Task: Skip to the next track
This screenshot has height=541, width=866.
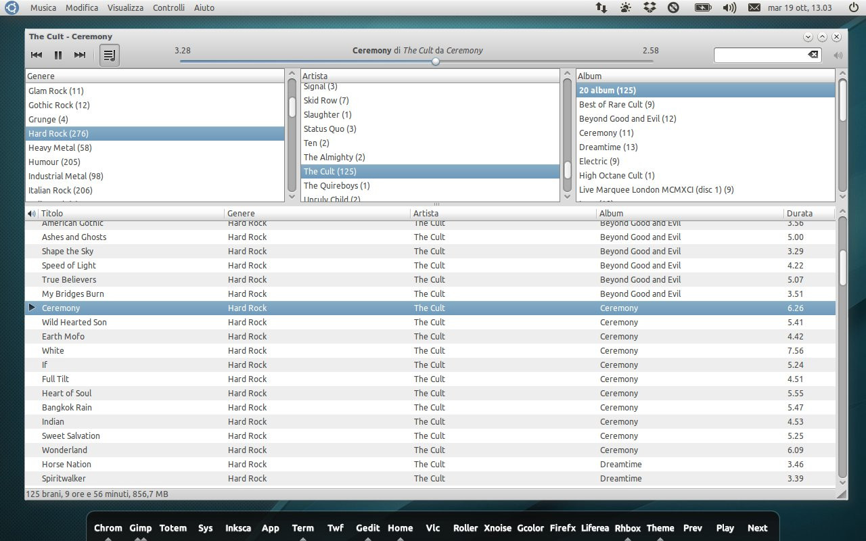Action: (80, 55)
